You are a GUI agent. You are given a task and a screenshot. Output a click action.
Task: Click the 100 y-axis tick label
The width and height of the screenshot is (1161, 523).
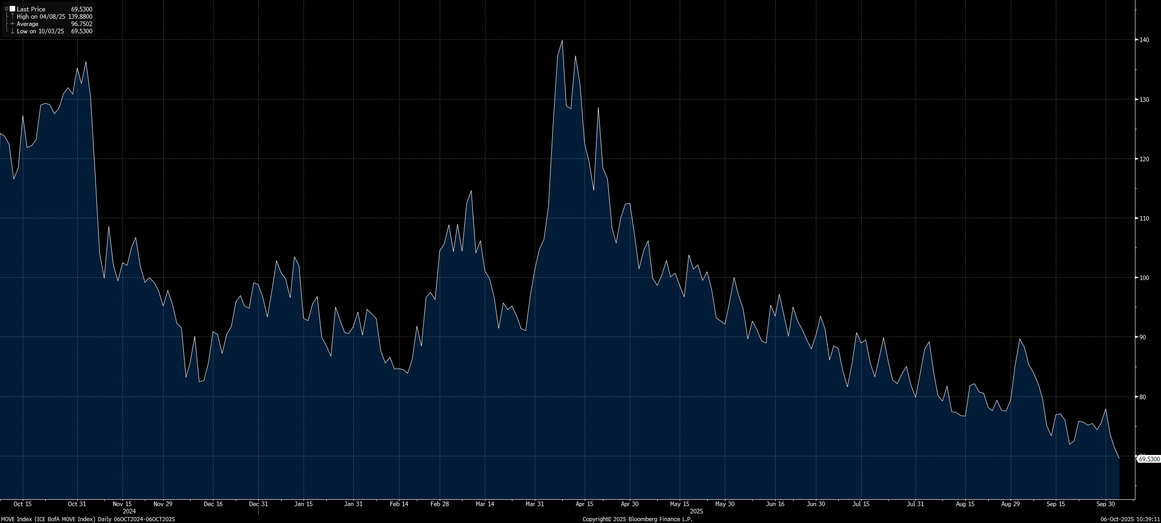point(1144,278)
